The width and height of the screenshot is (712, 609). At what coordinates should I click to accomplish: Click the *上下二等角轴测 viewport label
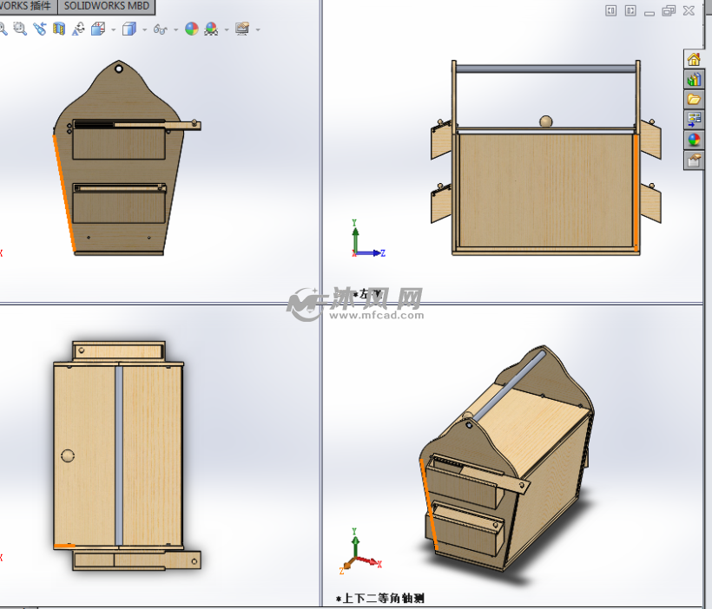pyautogui.click(x=380, y=598)
